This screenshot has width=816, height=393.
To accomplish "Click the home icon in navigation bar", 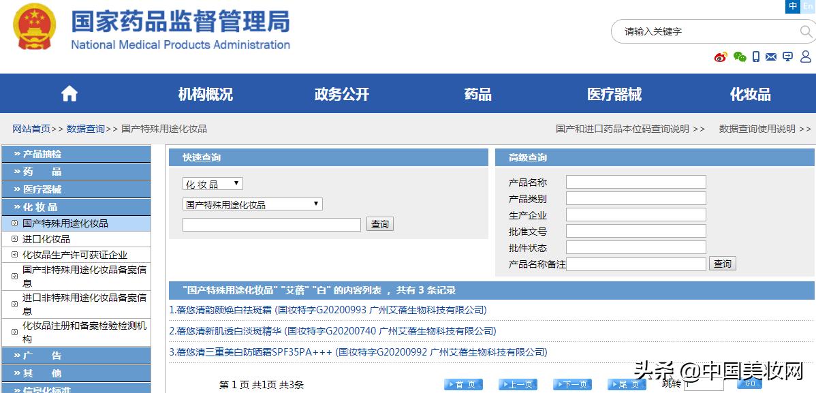I will [69, 94].
